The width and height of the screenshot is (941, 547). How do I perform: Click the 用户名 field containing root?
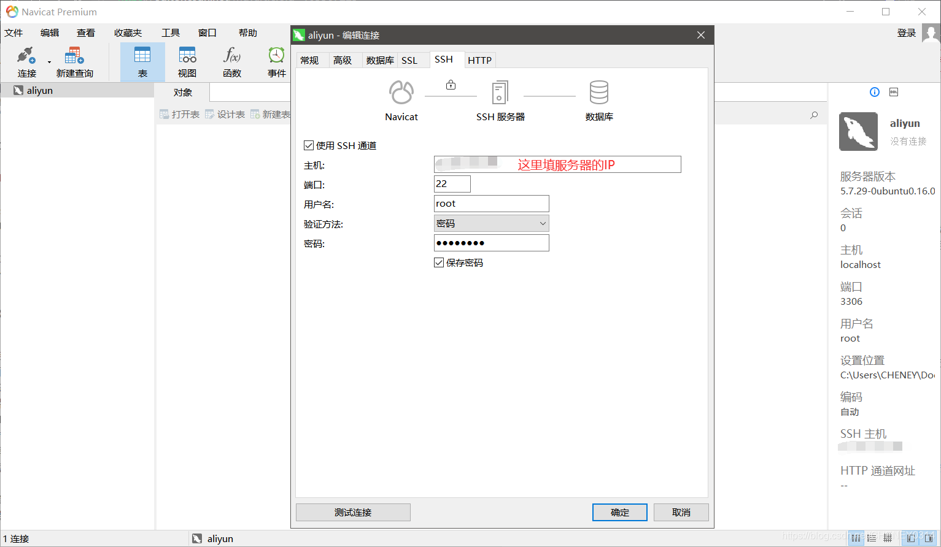492,204
